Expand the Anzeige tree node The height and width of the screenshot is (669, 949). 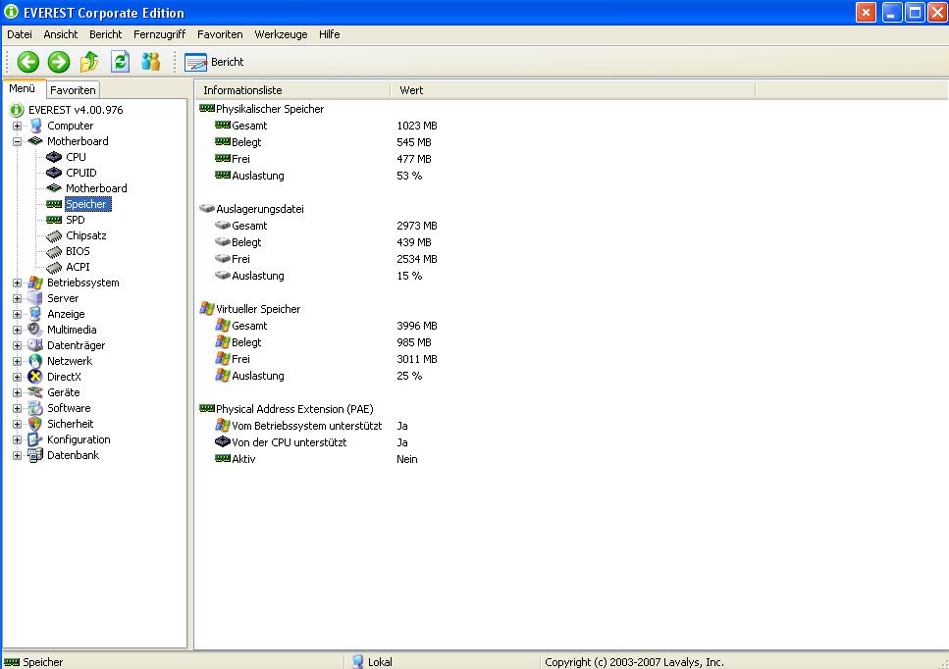17,315
